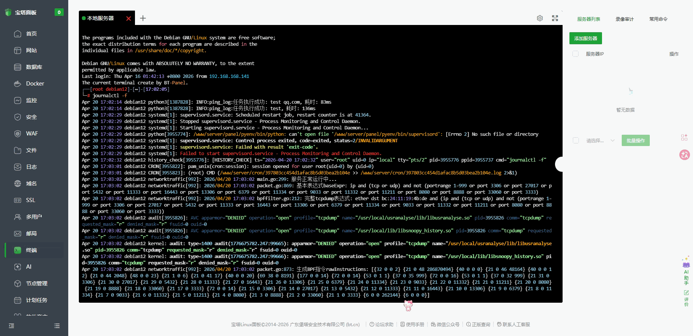Click the 批量操作 button
Screen dimensions: 693x336
[x=635, y=140]
